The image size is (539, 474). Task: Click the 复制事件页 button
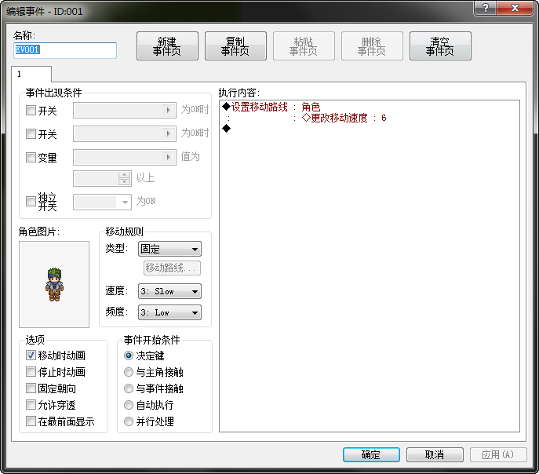tap(235, 46)
